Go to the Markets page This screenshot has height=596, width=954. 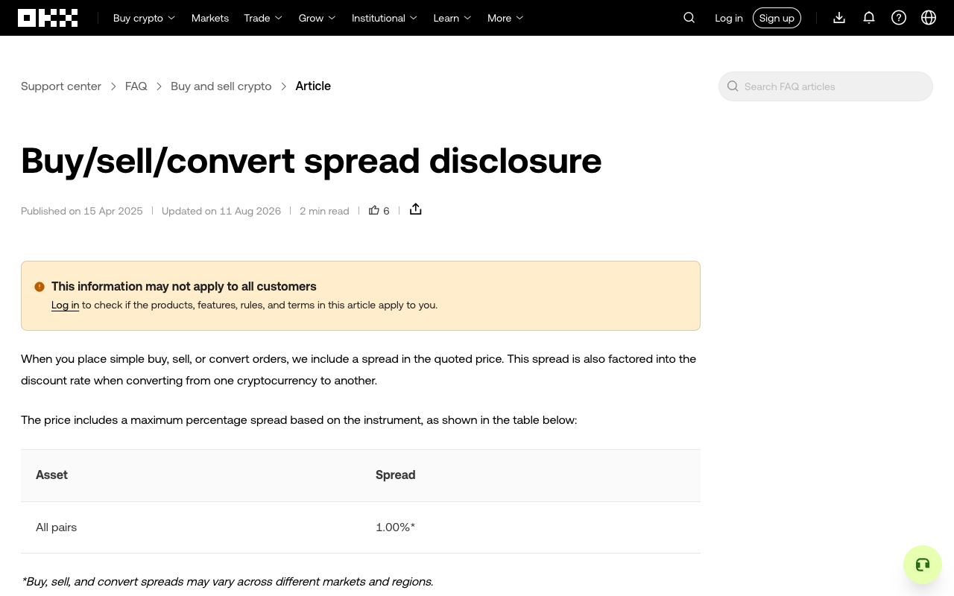click(210, 18)
